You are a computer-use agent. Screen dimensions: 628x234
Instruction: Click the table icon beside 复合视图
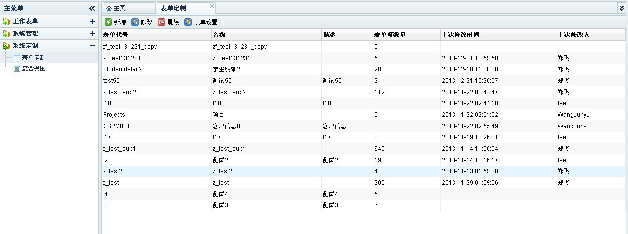coord(17,68)
